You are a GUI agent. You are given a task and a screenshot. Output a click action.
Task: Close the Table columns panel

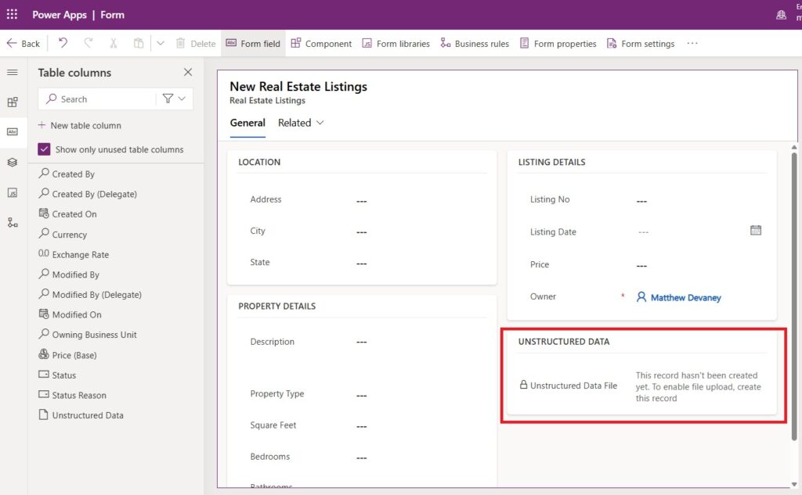(x=188, y=73)
